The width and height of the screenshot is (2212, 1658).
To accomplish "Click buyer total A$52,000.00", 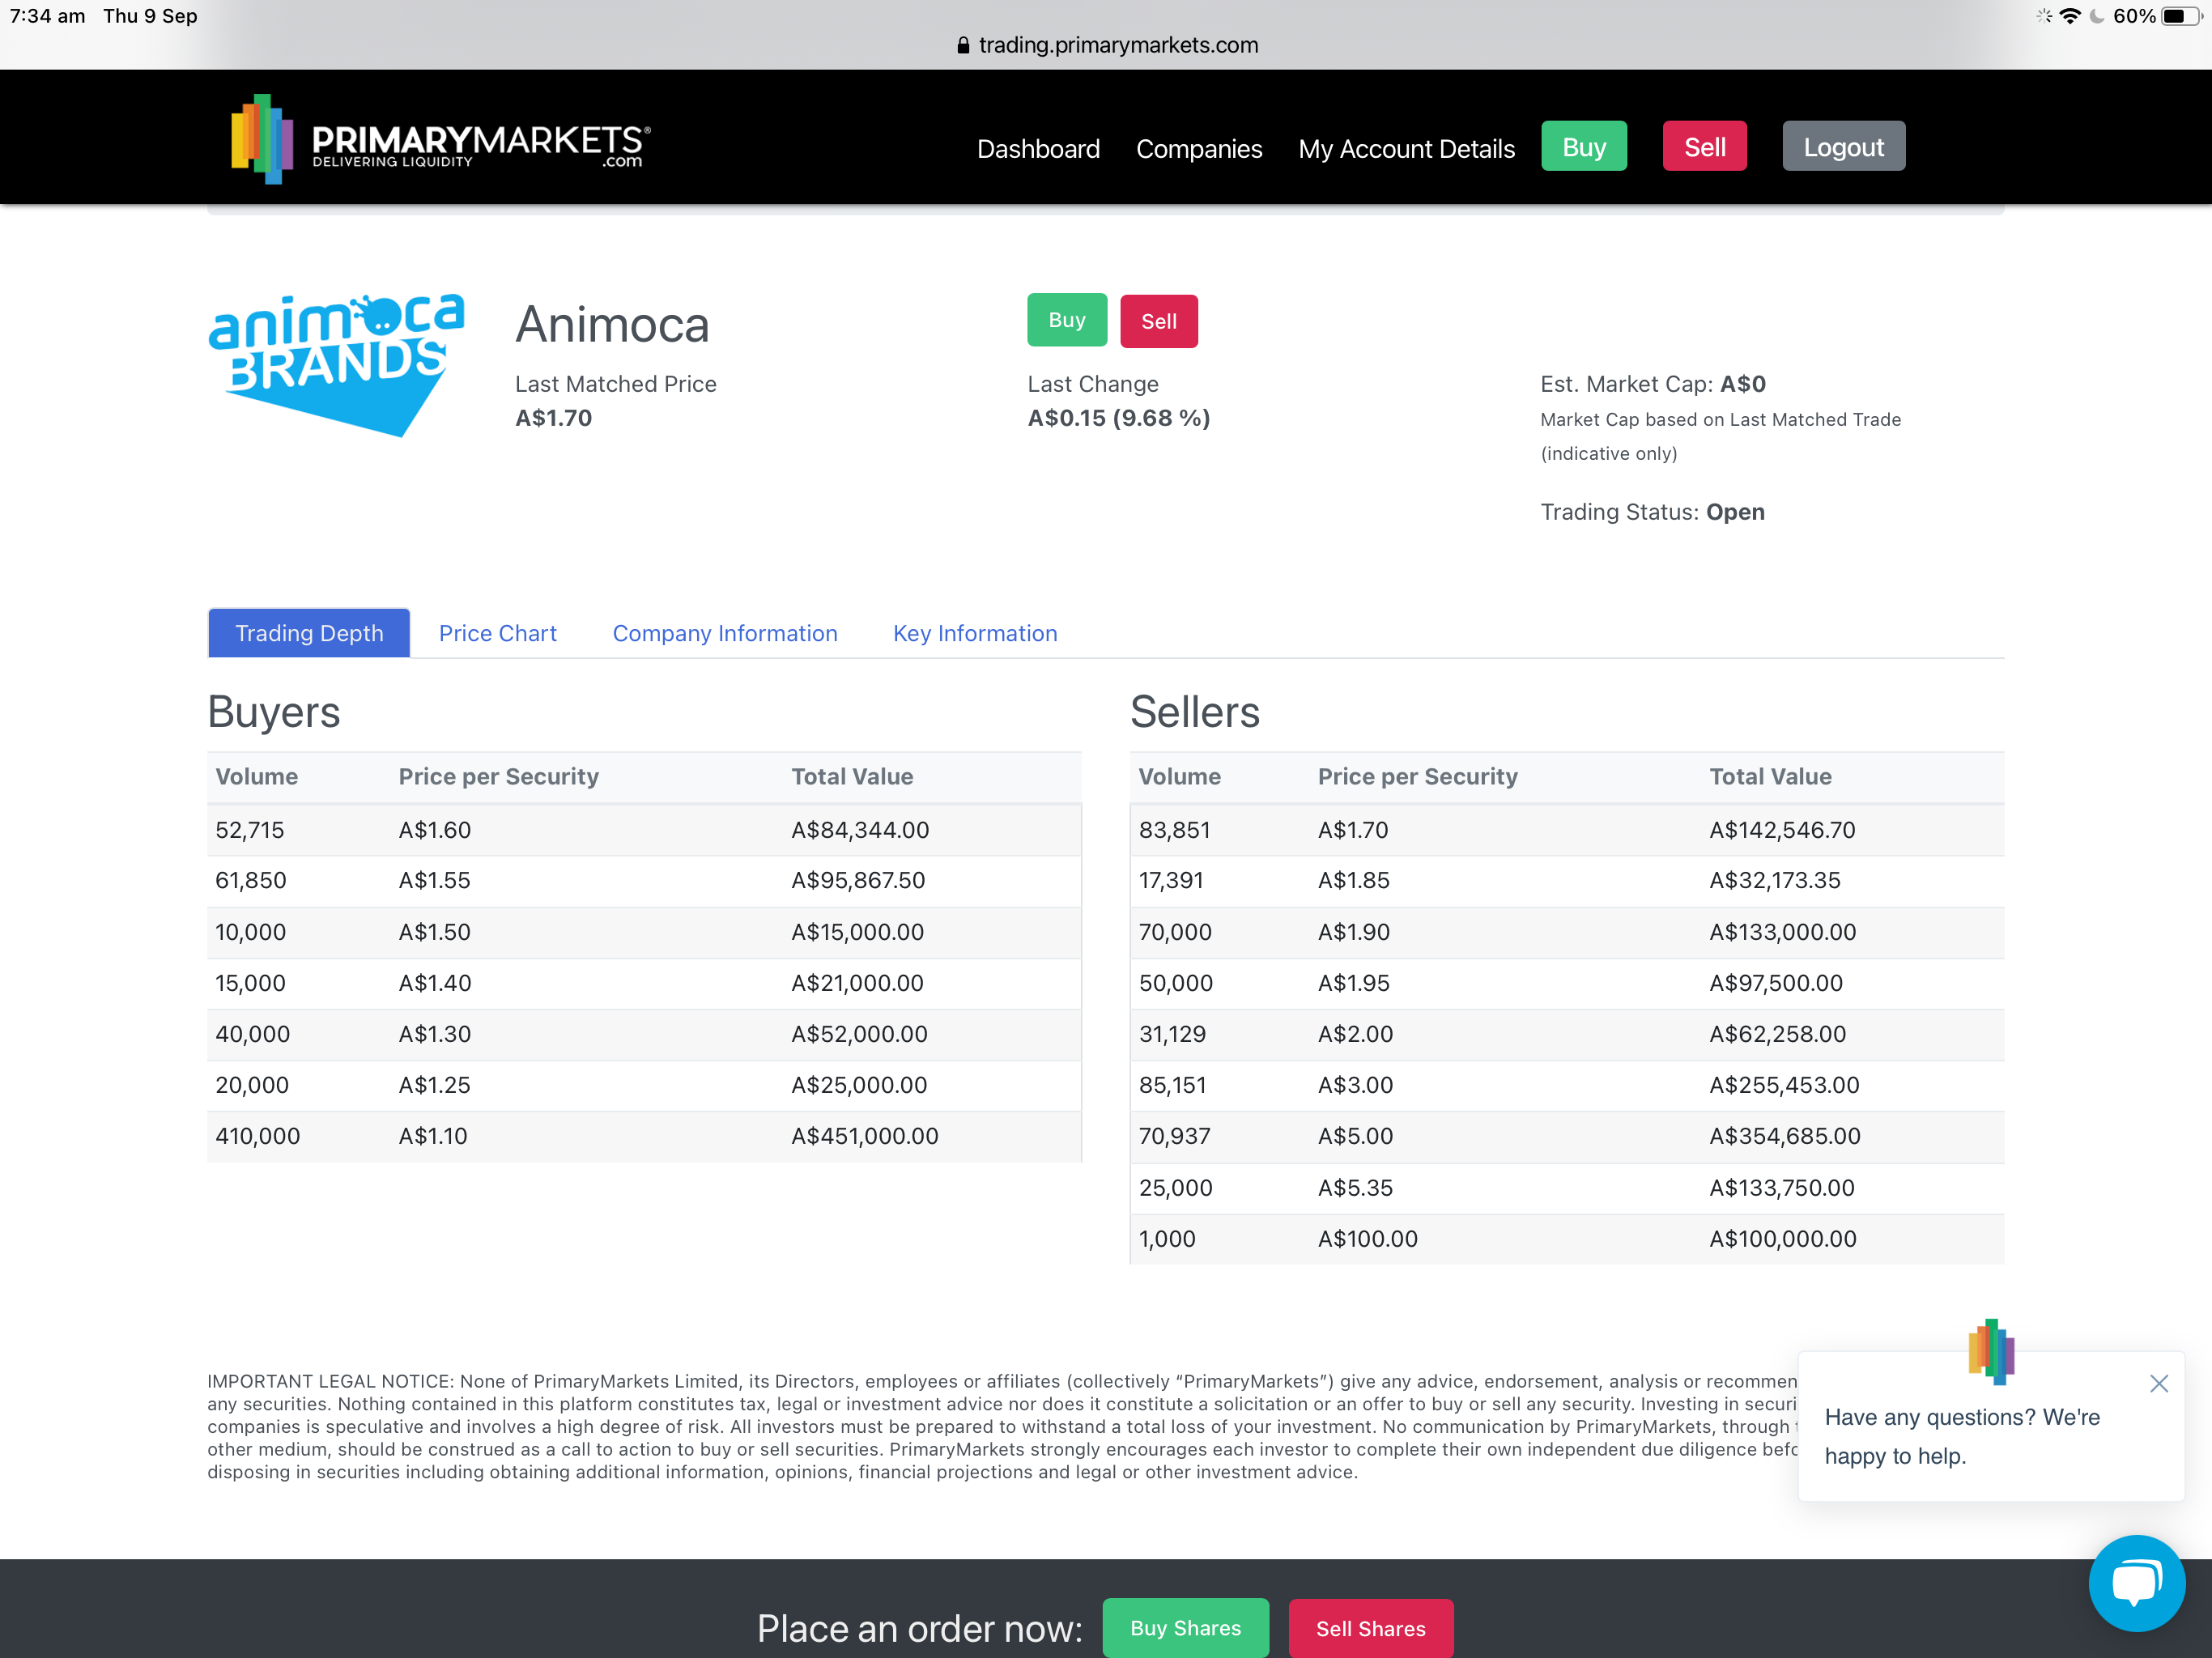I will 859,1033.
